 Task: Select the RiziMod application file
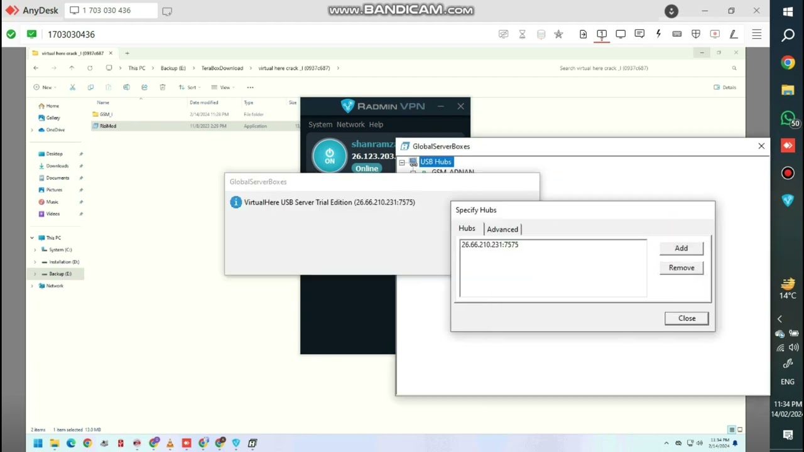click(x=195, y=126)
